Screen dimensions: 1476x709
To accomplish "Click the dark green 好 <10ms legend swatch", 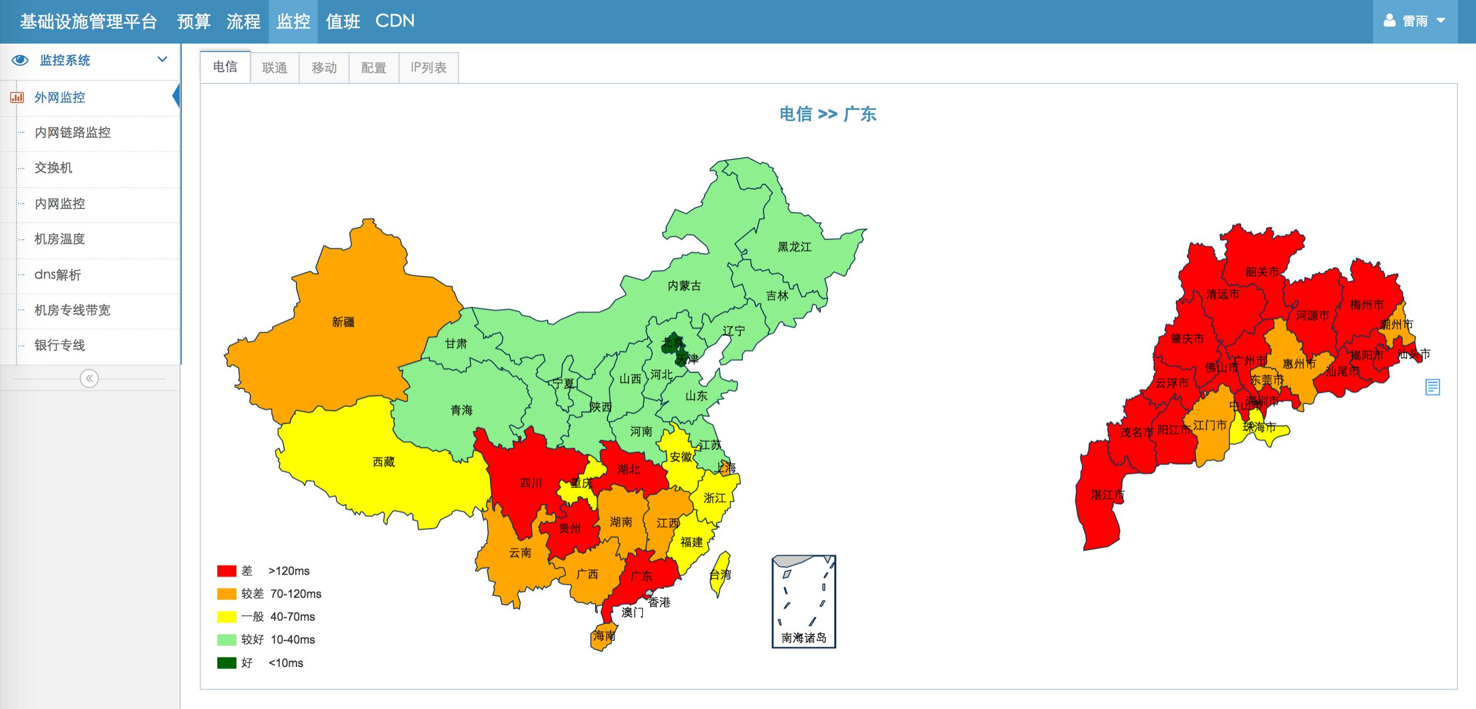I will click(226, 663).
